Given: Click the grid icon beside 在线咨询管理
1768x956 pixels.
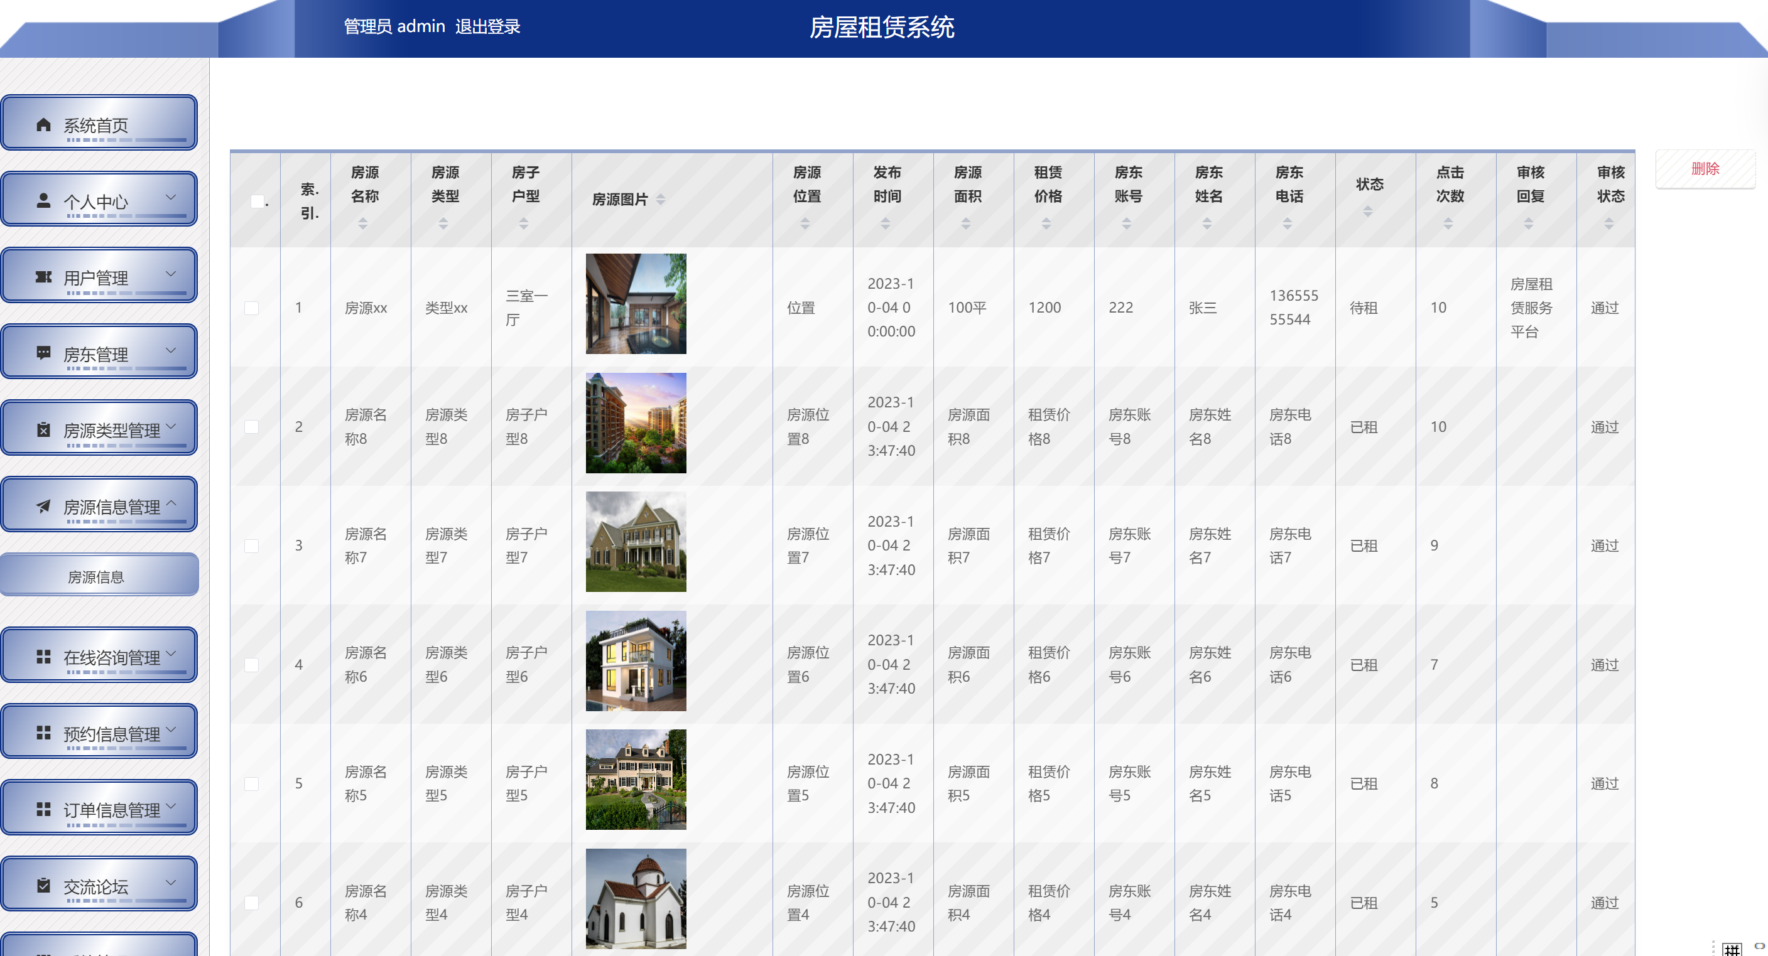Looking at the screenshot, I should [x=43, y=657].
